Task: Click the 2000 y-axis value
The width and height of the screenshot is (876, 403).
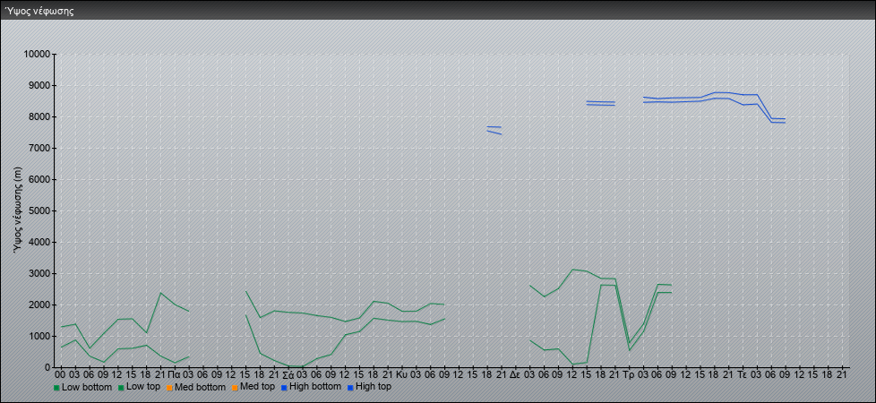Action: pos(39,304)
